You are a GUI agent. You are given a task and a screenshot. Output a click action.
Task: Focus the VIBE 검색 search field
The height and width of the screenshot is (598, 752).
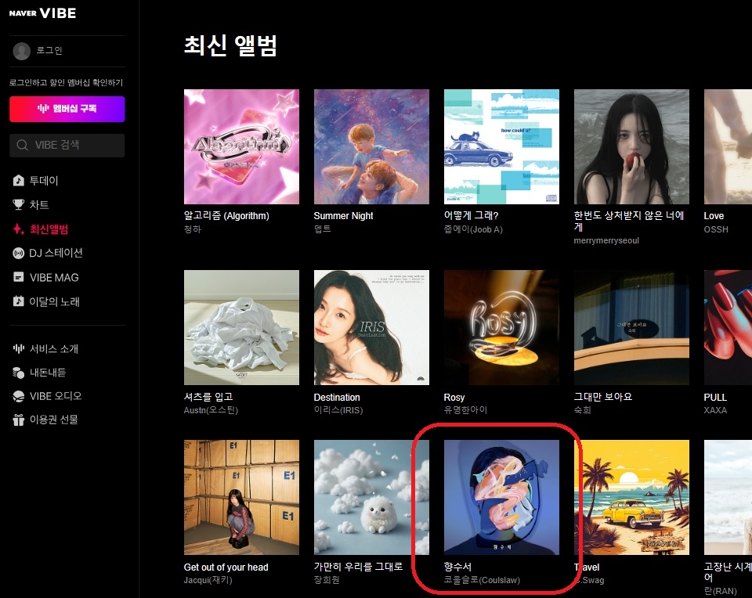[67, 145]
